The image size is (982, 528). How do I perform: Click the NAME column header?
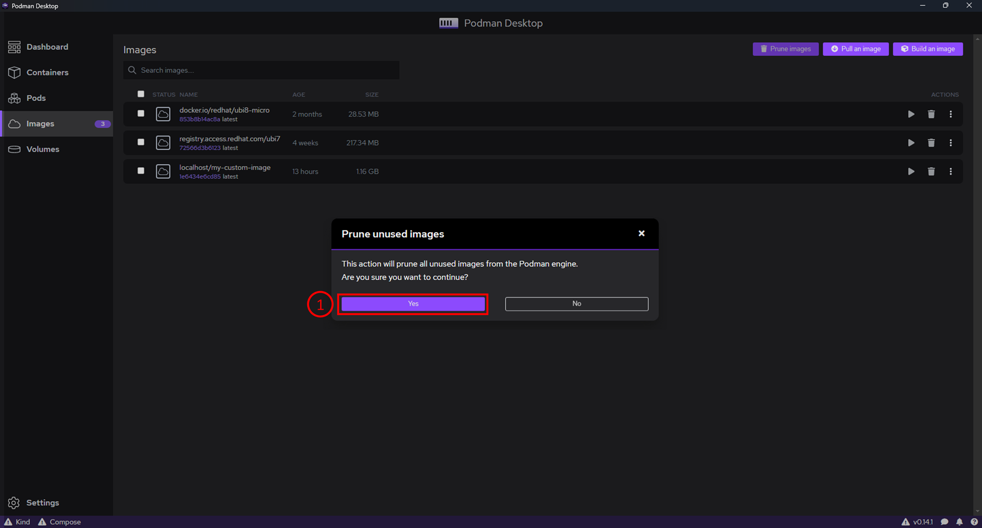pos(189,95)
